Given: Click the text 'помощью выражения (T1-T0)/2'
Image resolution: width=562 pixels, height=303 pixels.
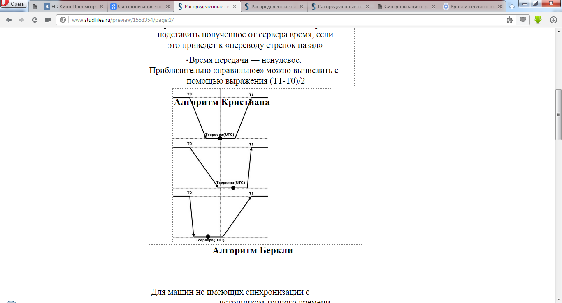Looking at the screenshot, I should 246,81.
